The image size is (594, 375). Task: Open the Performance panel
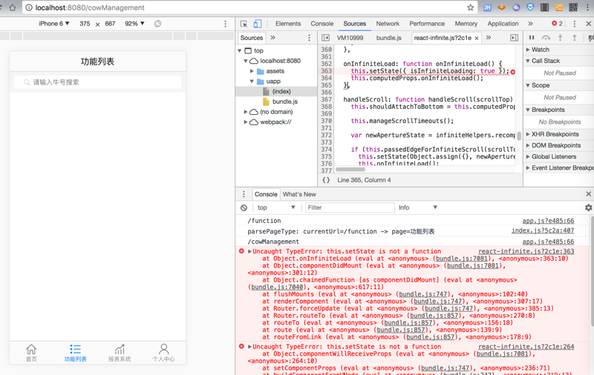tap(427, 24)
